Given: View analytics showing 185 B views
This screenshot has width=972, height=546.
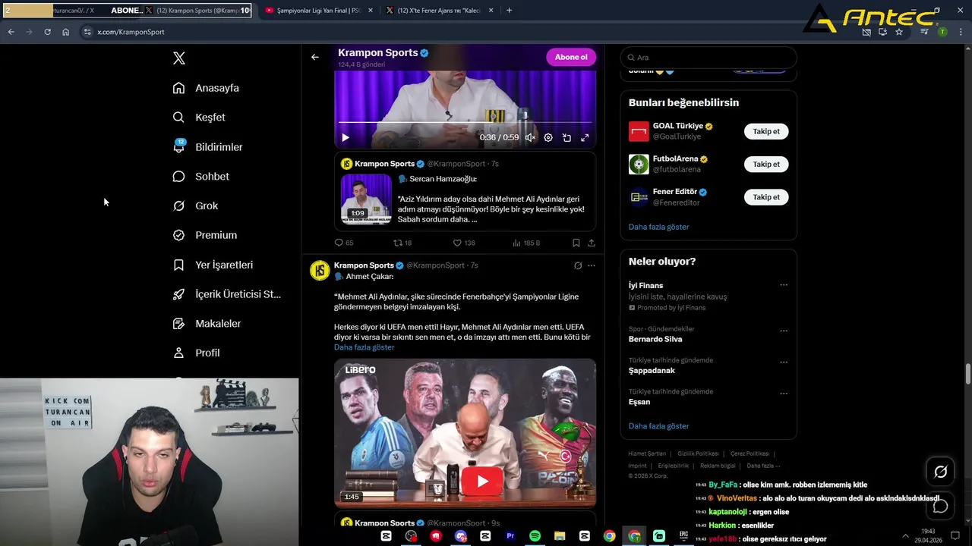Looking at the screenshot, I should (x=516, y=243).
